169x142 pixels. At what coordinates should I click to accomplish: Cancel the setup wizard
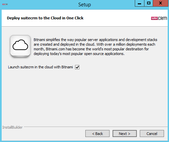click(152, 134)
